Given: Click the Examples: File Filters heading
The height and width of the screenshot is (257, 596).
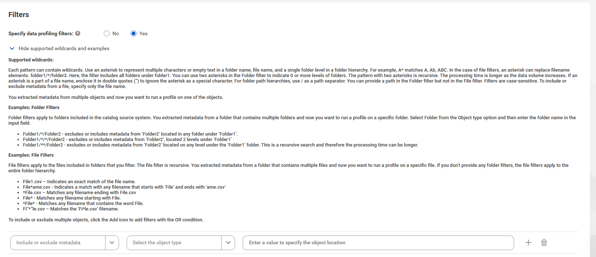Looking at the screenshot, I should [x=31, y=155].
